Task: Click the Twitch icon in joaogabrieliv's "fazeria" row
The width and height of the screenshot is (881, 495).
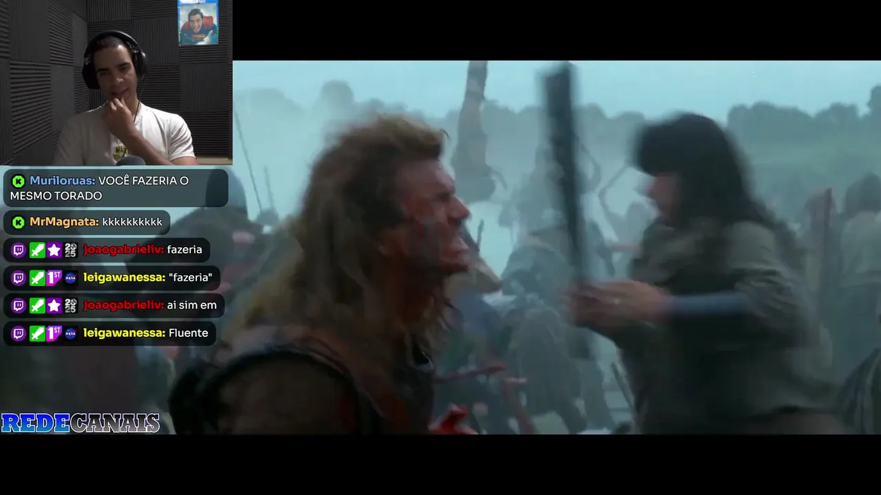Action: (19, 250)
